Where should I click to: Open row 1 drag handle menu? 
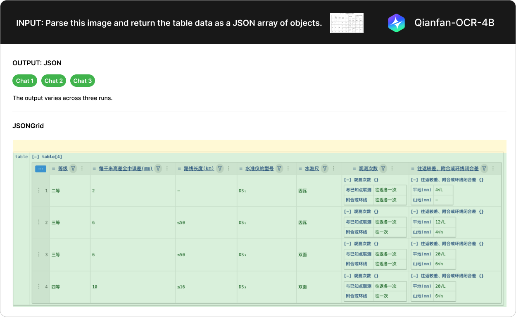39,191
